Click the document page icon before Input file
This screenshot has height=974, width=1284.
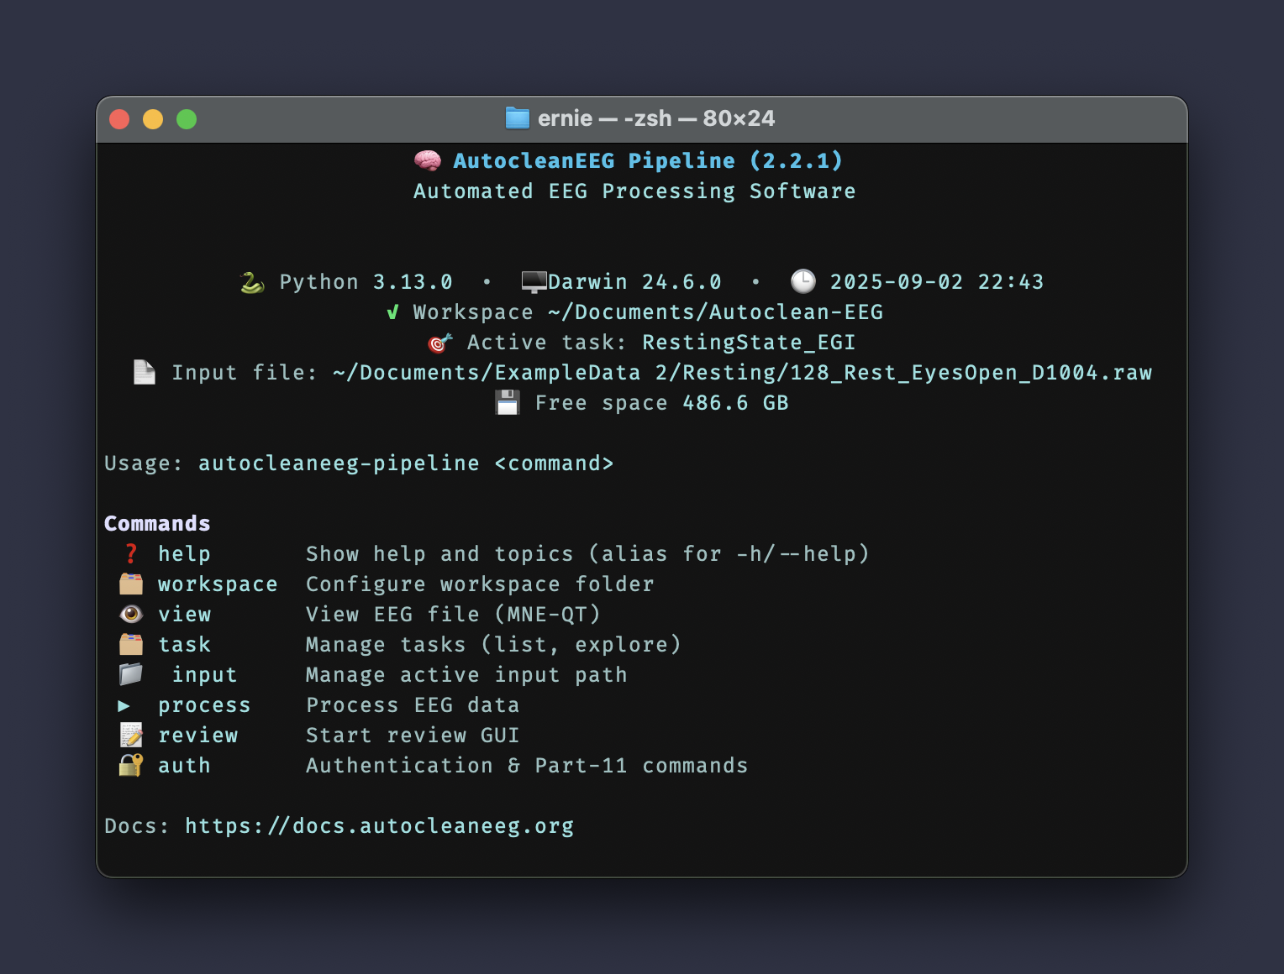tap(145, 372)
